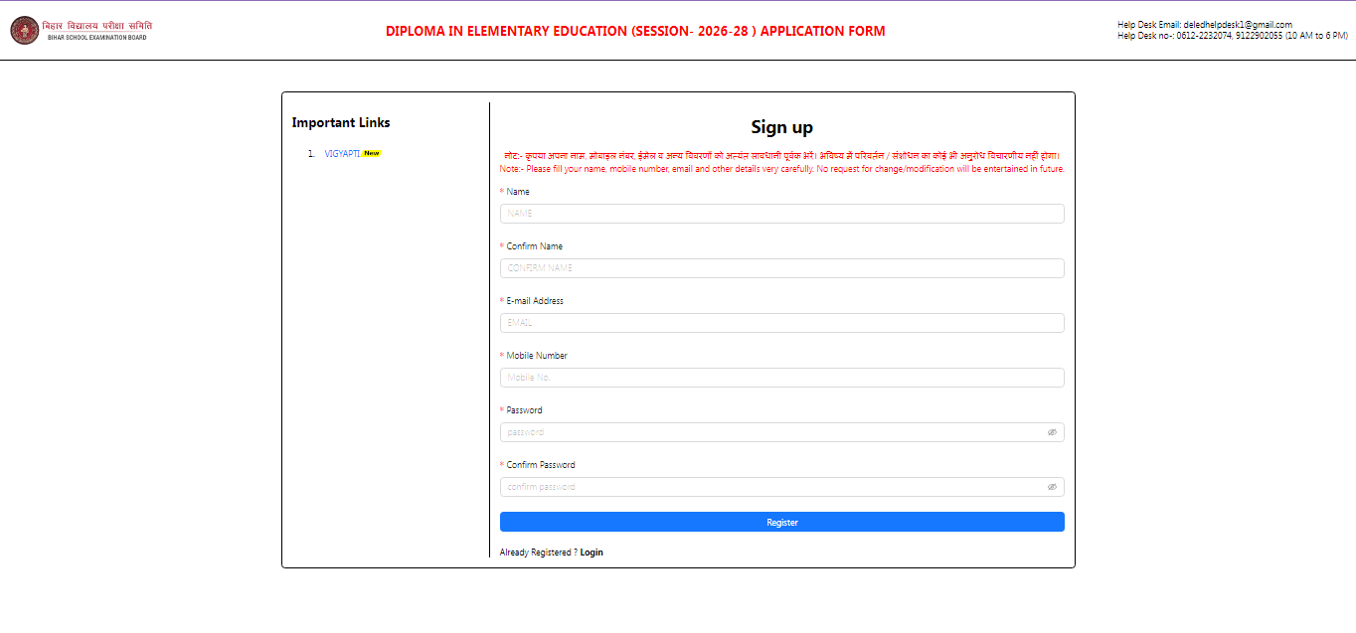Click the password input box

tap(765, 432)
